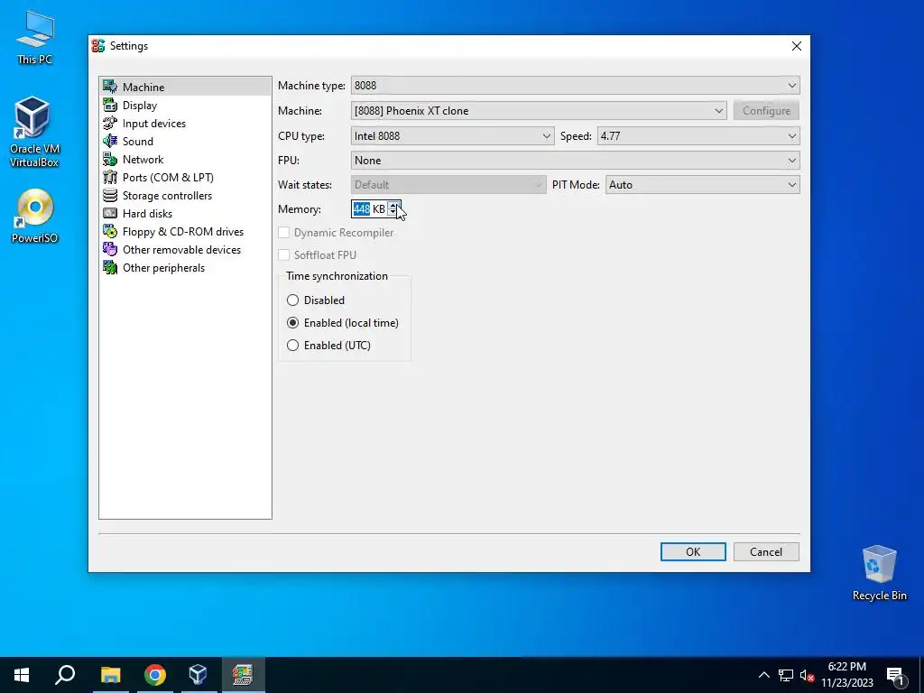Open the taskbar clock and date
This screenshot has height=693, width=924.
[x=846, y=675]
